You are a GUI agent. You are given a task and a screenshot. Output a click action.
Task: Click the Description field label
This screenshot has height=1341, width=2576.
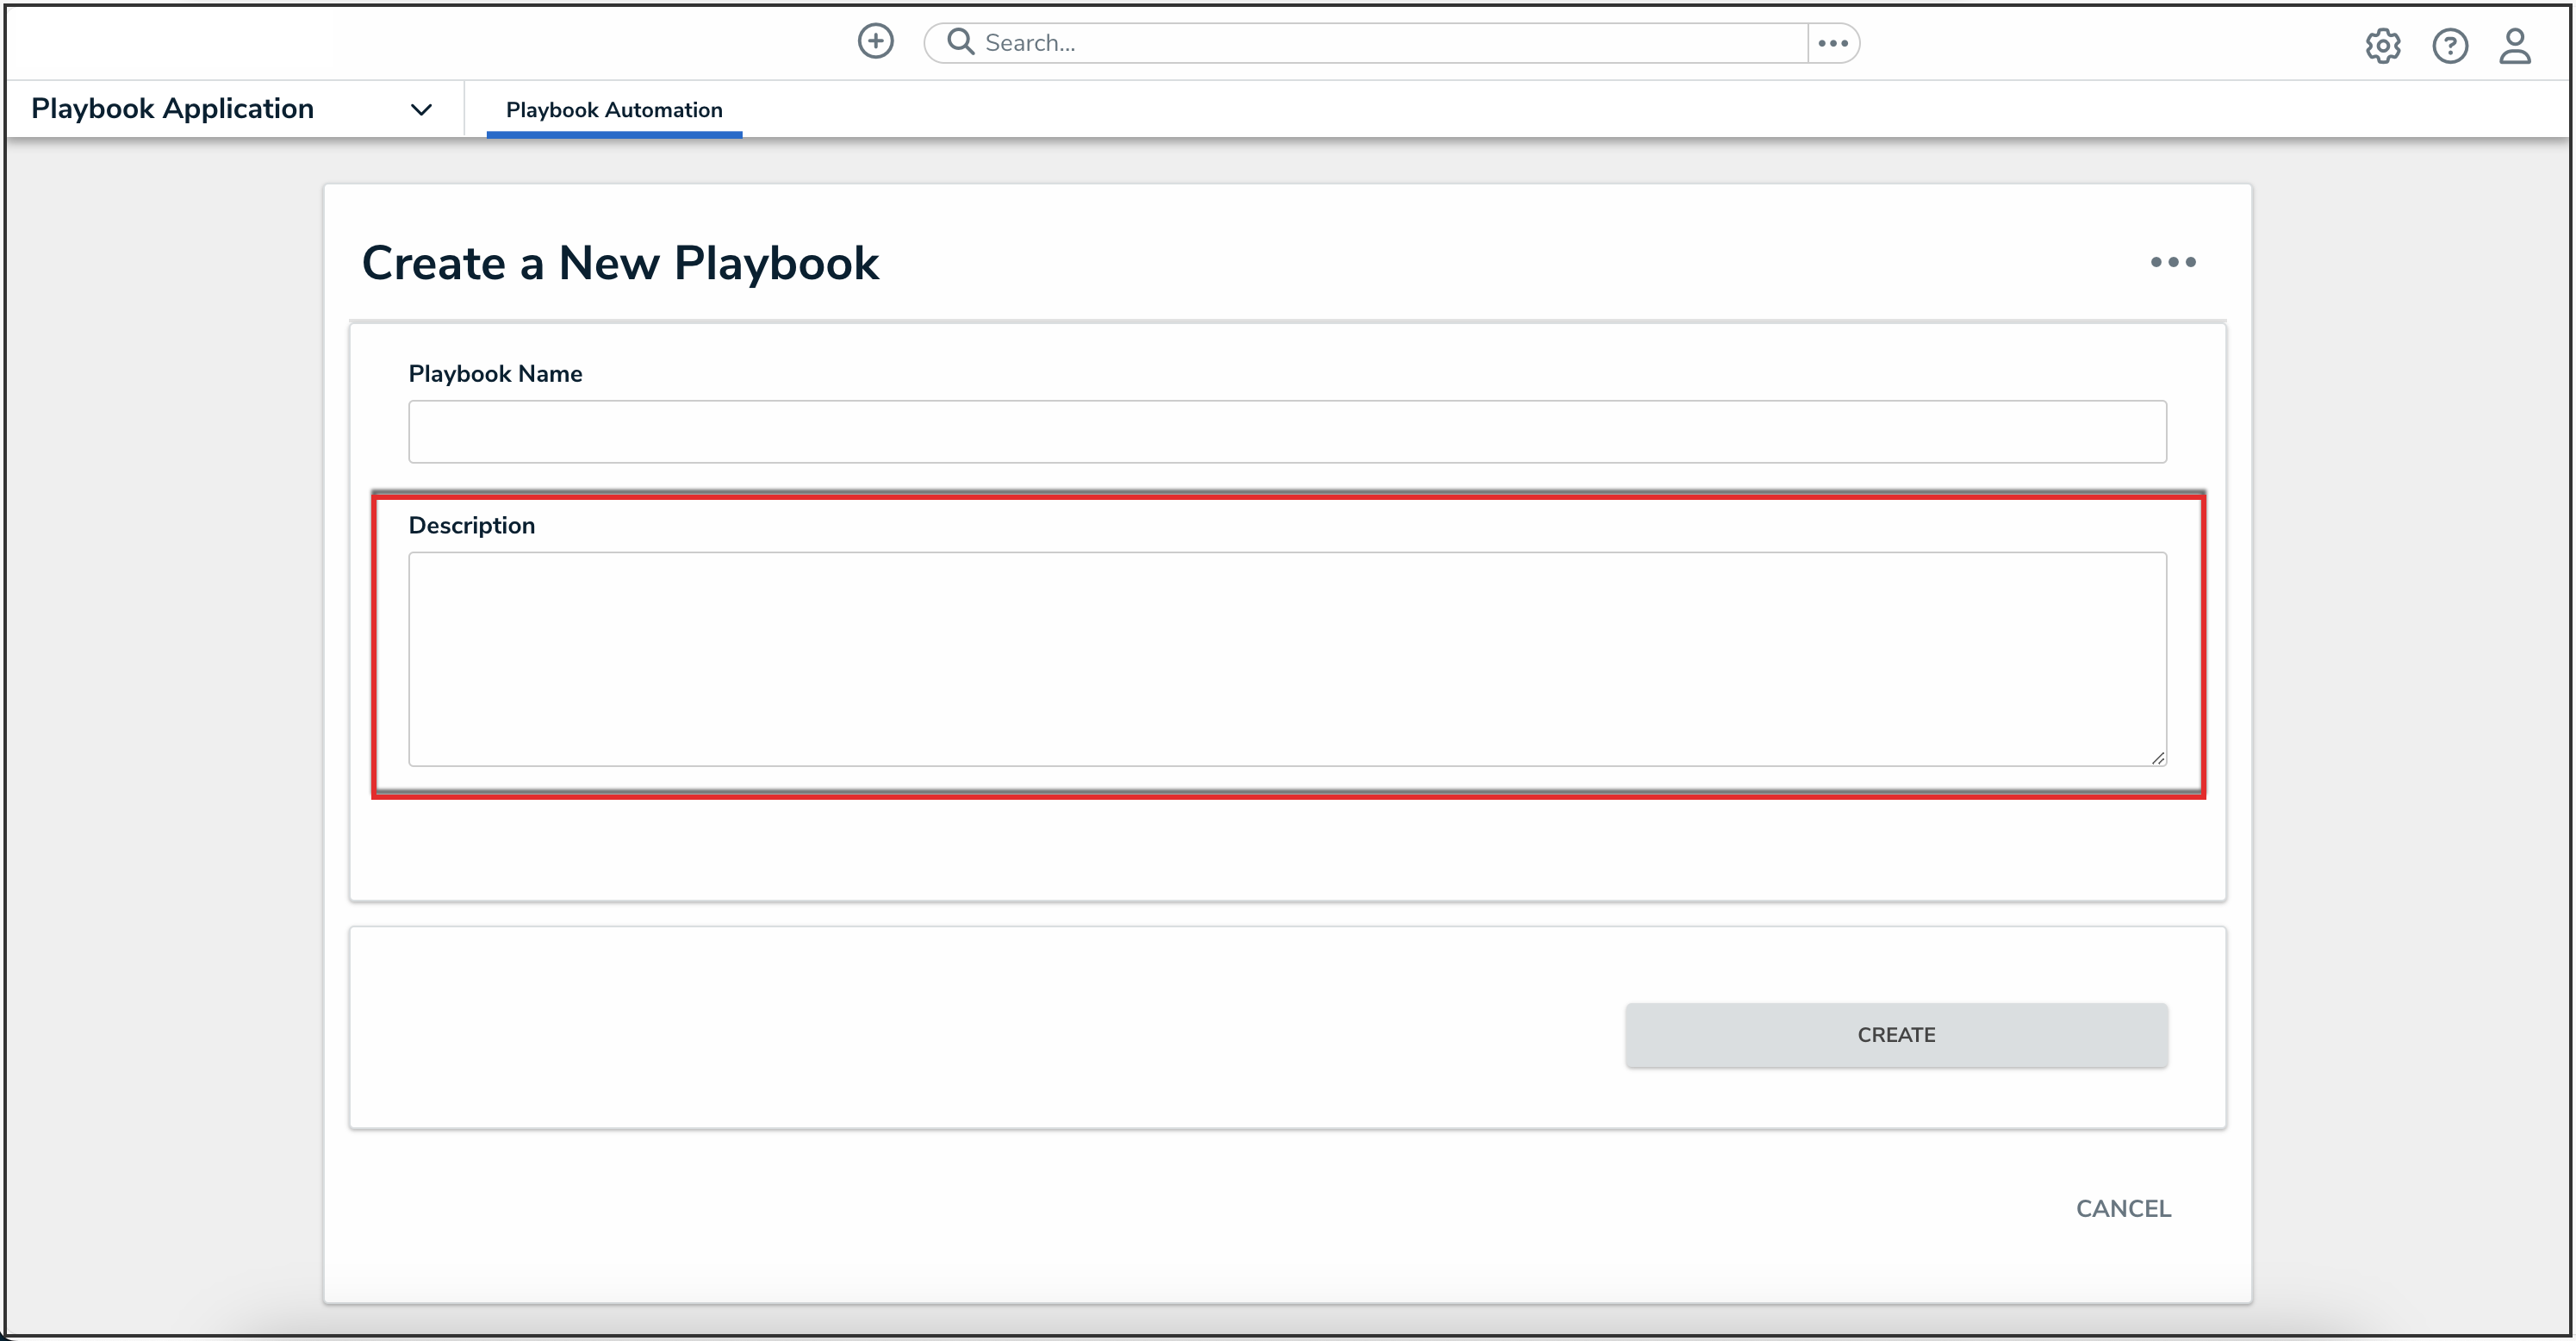coord(471,525)
